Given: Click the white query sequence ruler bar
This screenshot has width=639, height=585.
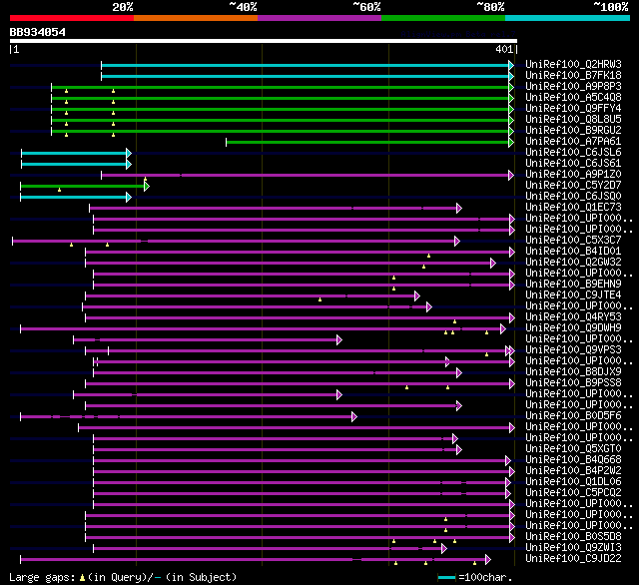Looking at the screenshot, I should 264,41.
